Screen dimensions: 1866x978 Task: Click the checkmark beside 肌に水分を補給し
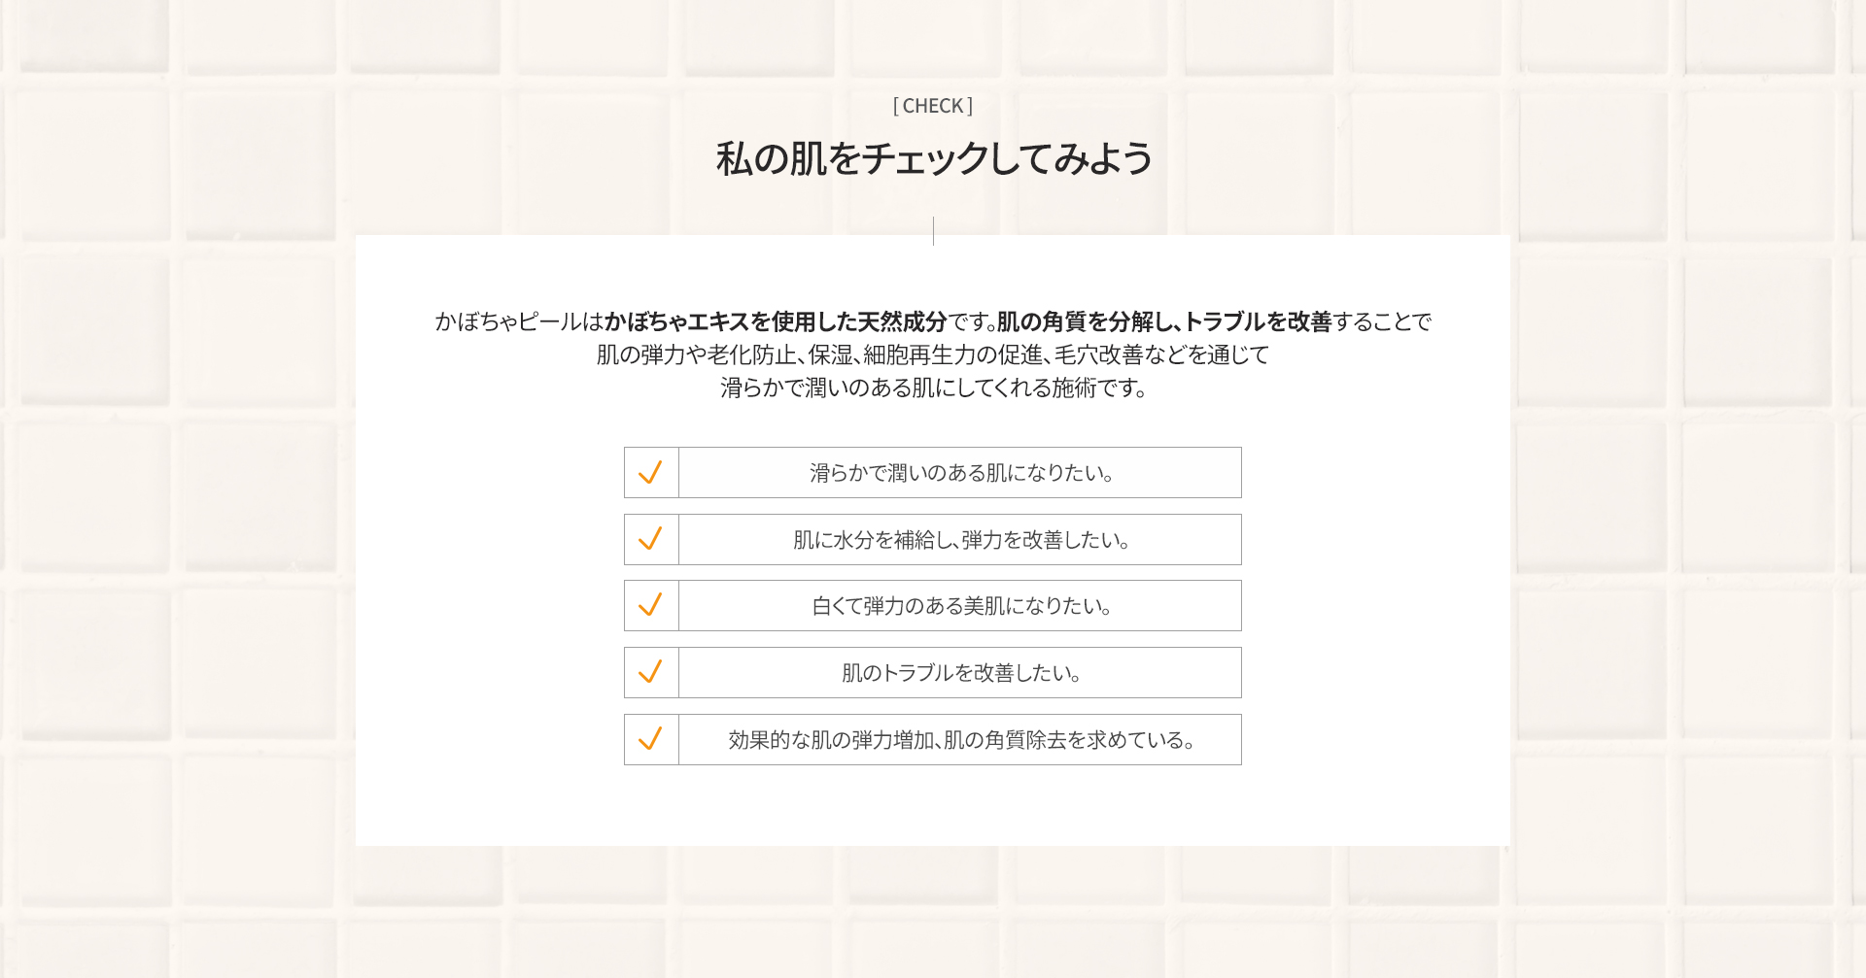pyautogui.click(x=650, y=539)
